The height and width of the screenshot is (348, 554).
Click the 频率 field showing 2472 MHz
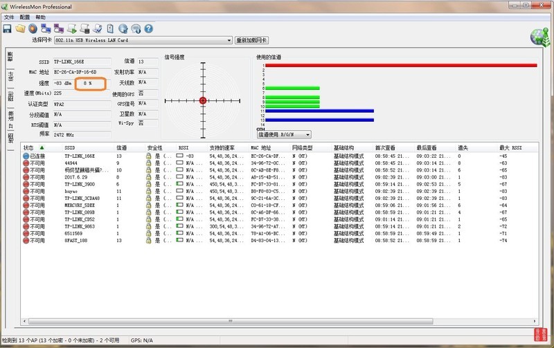82,135
